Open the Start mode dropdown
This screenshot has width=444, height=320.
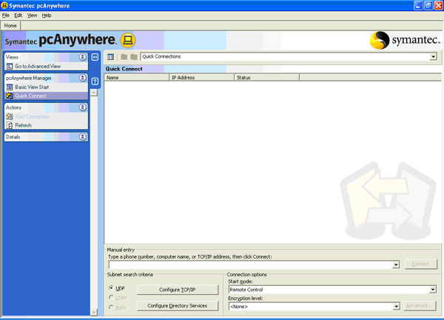click(x=433, y=290)
